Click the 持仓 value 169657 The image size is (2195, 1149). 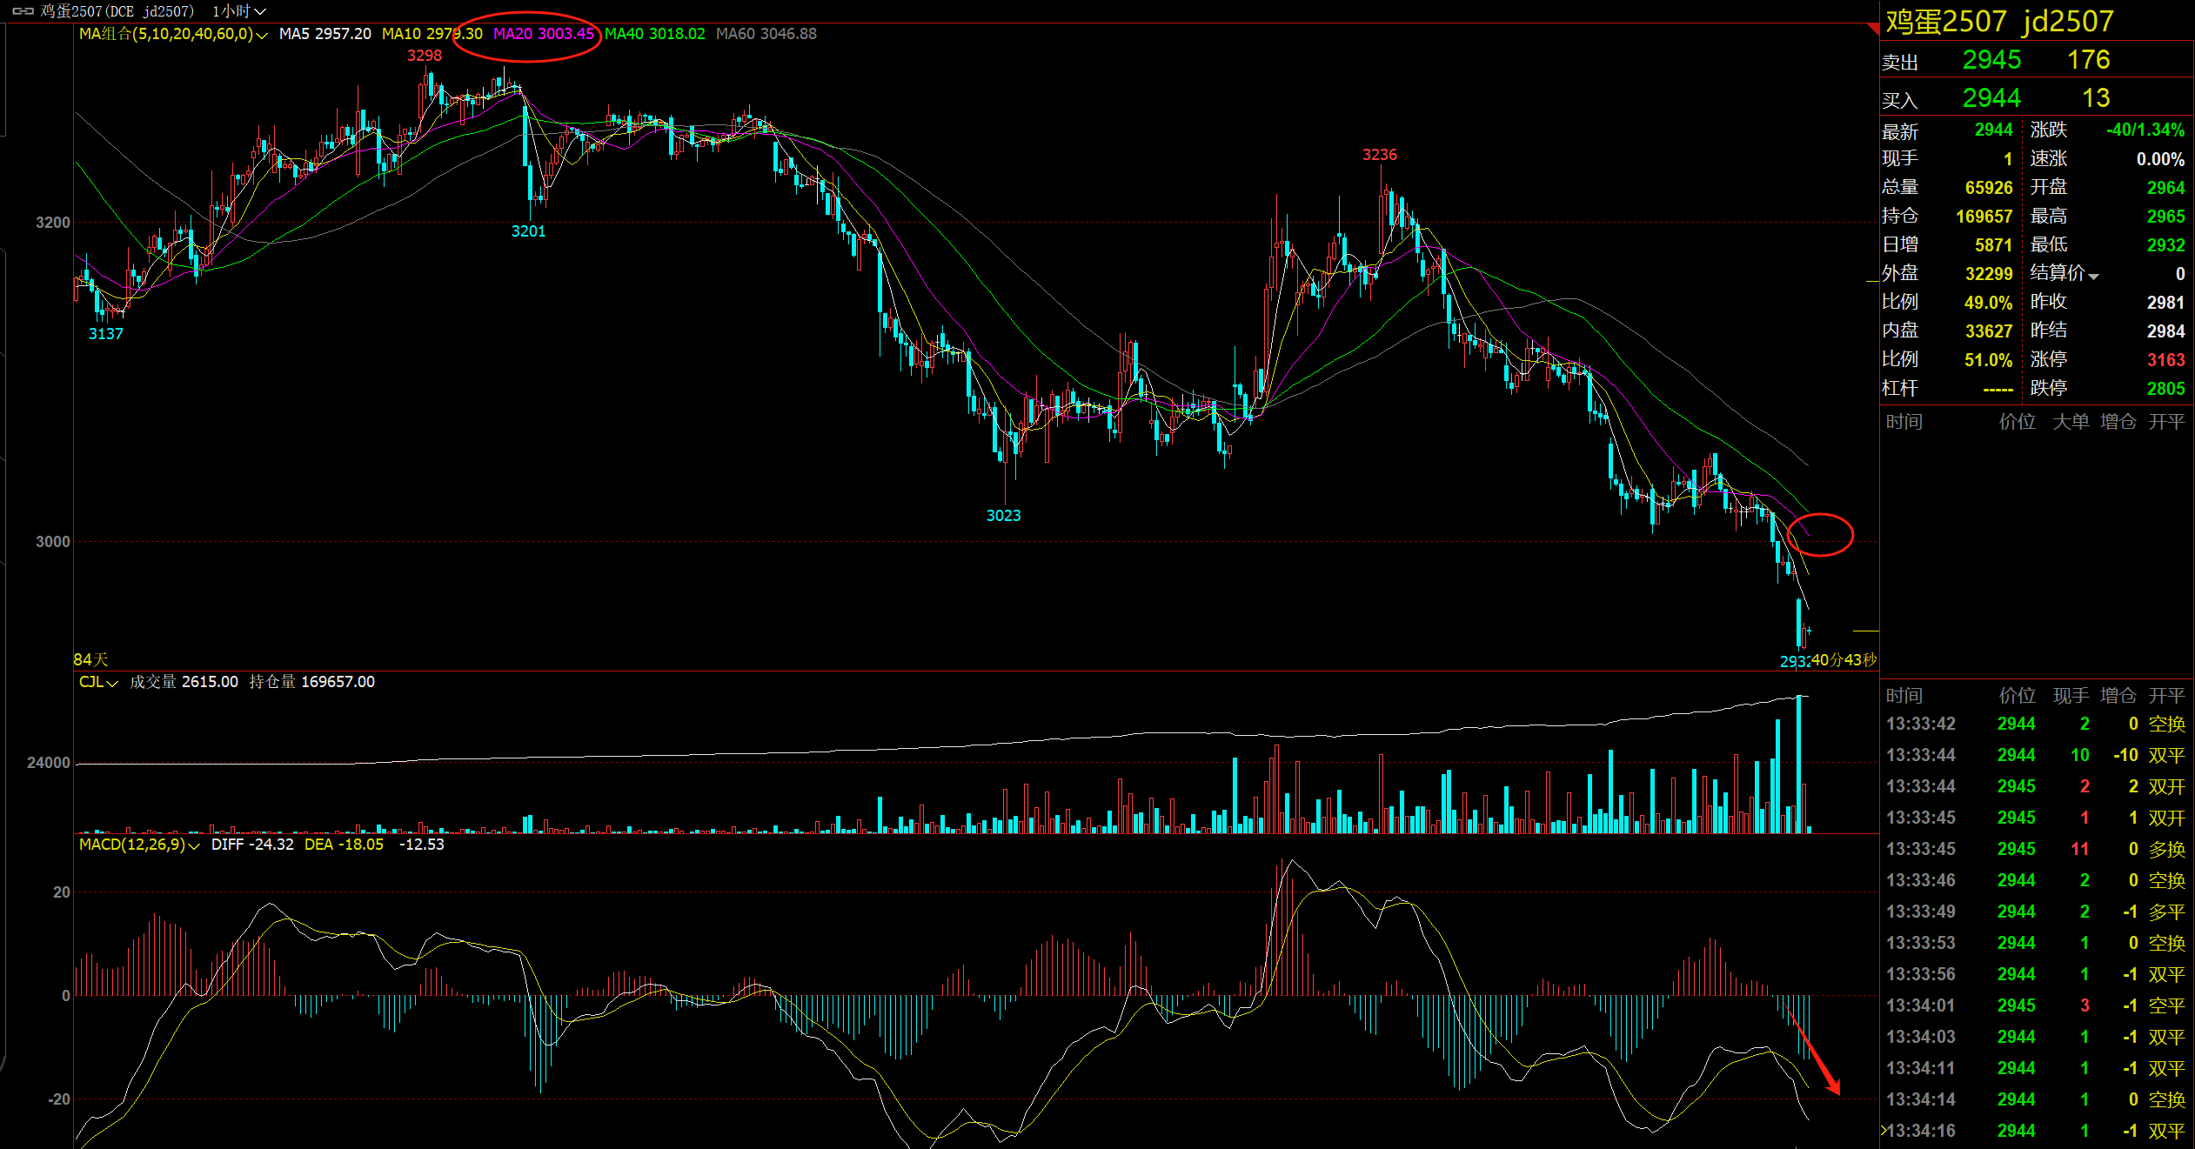1984,217
